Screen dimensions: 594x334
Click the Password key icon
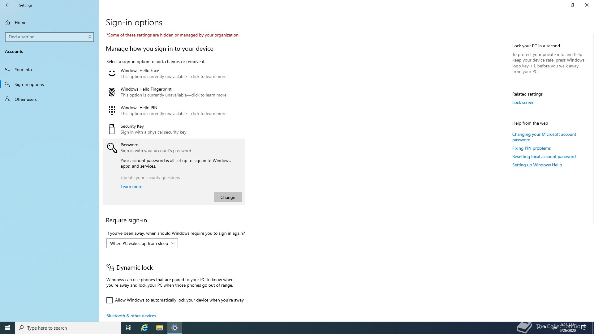click(x=112, y=148)
